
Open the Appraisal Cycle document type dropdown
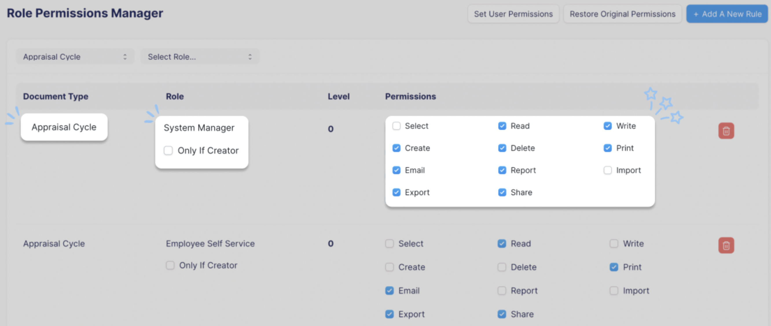coord(75,56)
